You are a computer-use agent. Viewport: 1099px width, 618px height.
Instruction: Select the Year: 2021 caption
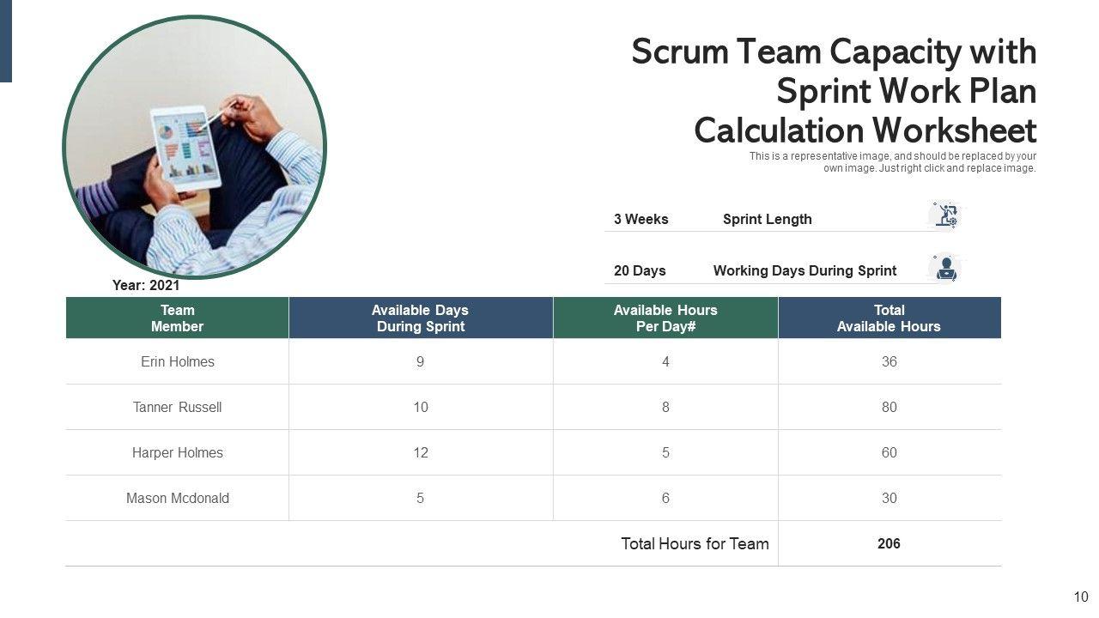pos(146,286)
